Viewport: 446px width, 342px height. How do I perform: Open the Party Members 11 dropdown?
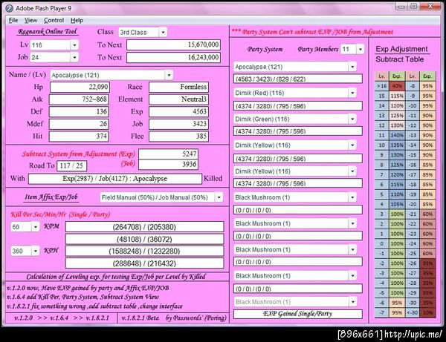point(360,50)
